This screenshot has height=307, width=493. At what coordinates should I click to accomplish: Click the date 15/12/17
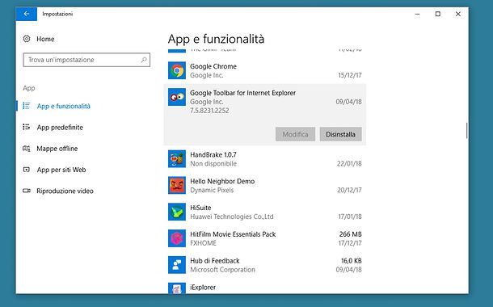(350, 75)
